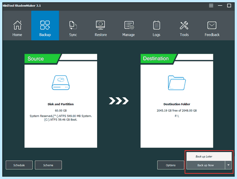The height and width of the screenshot is (179, 237).
Task: Click the System Reserved partition description
Action: click(60, 118)
